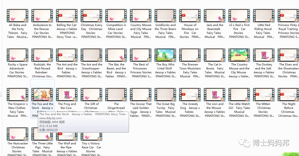Select Rocky's Space Adventure video icon
Screen dimensions: 299x156
coord(17,55)
